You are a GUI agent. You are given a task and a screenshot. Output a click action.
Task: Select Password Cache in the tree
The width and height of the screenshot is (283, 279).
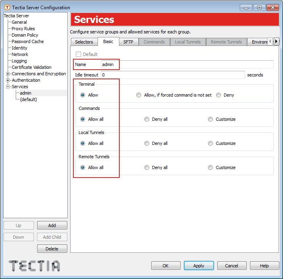click(x=27, y=41)
